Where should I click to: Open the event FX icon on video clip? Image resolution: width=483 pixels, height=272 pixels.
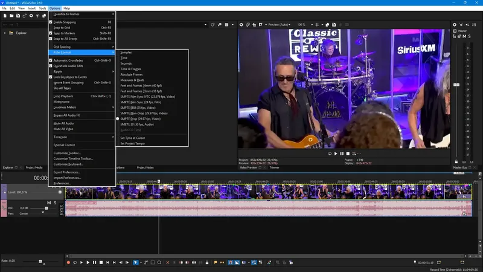pos(465,196)
